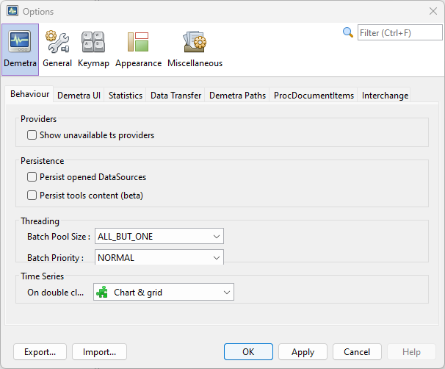Click the green puzzle Chart & grid icon
Viewport: 445px width, 369px height.
click(x=103, y=293)
